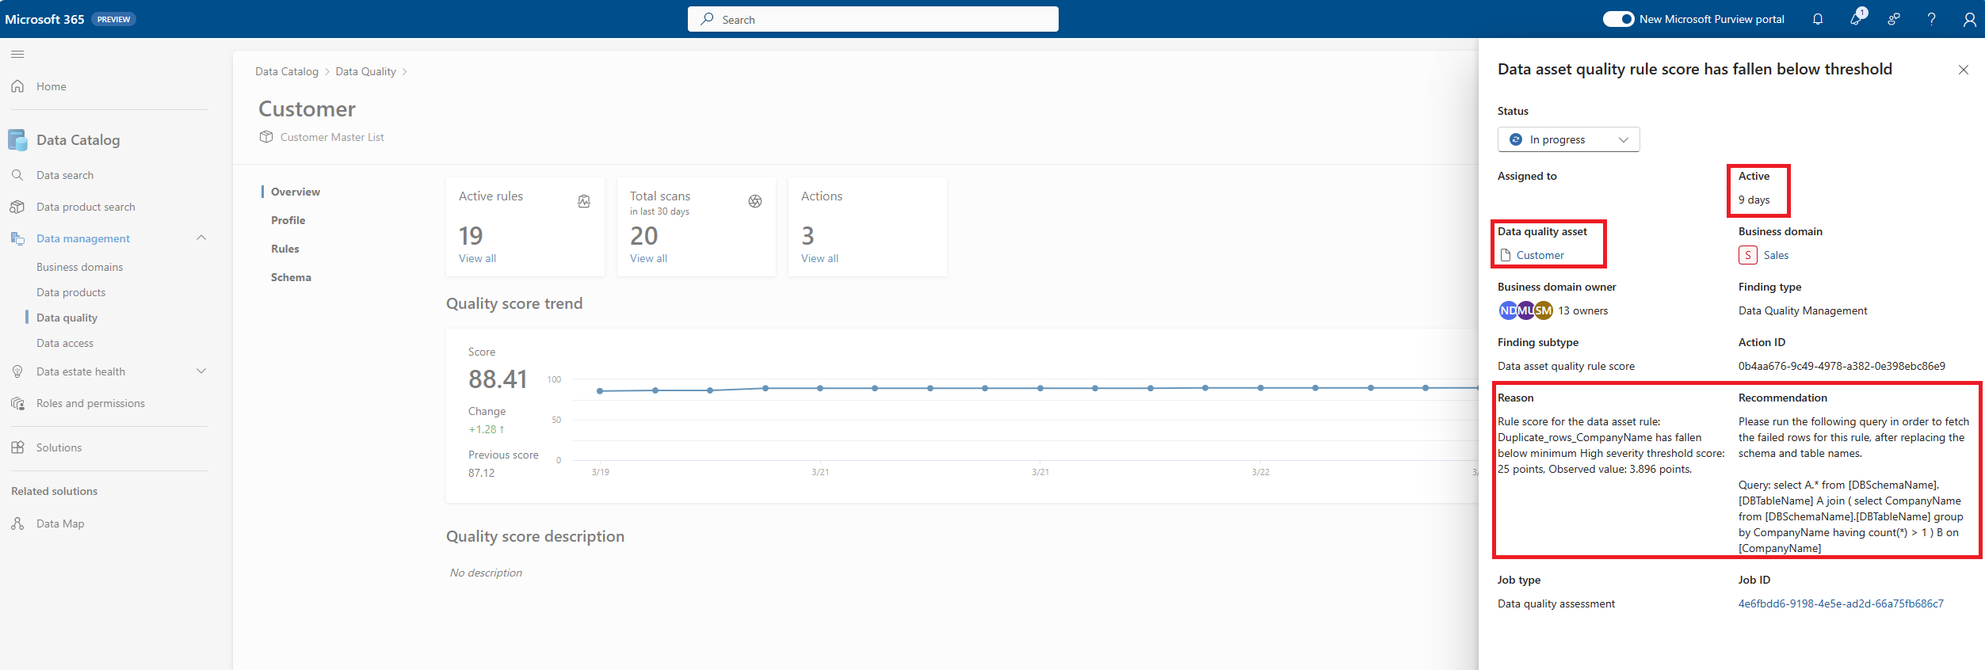Screen dimensions: 1985x670
Task: Open the account profile icon
Action: [x=1969, y=19]
